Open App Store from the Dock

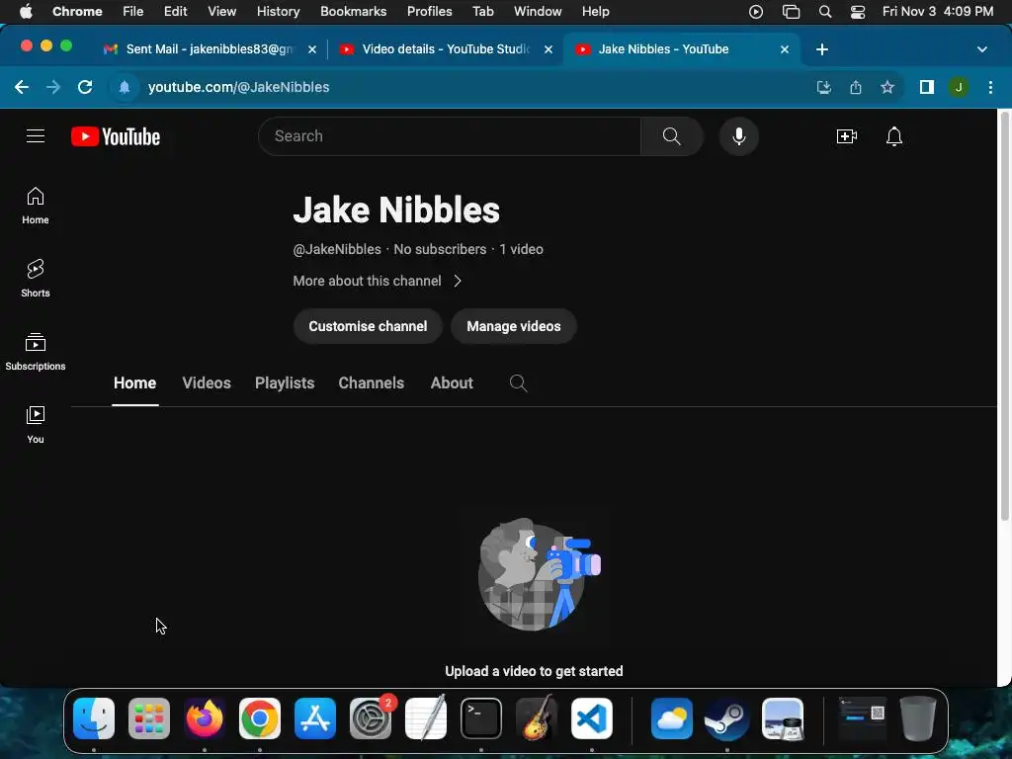pos(315,718)
